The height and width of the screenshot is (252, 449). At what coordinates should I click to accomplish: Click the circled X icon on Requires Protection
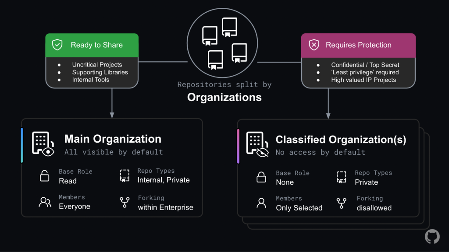[x=314, y=45]
